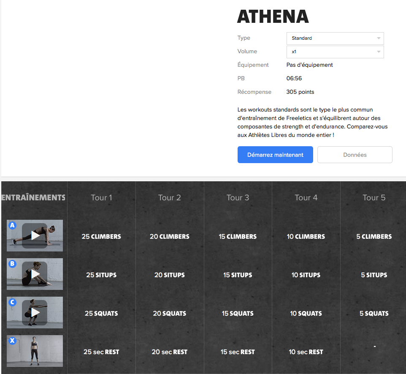Viewport: 406px width, 374px height.
Task: Click the 20 SITUPS cell
Action: [169, 275]
